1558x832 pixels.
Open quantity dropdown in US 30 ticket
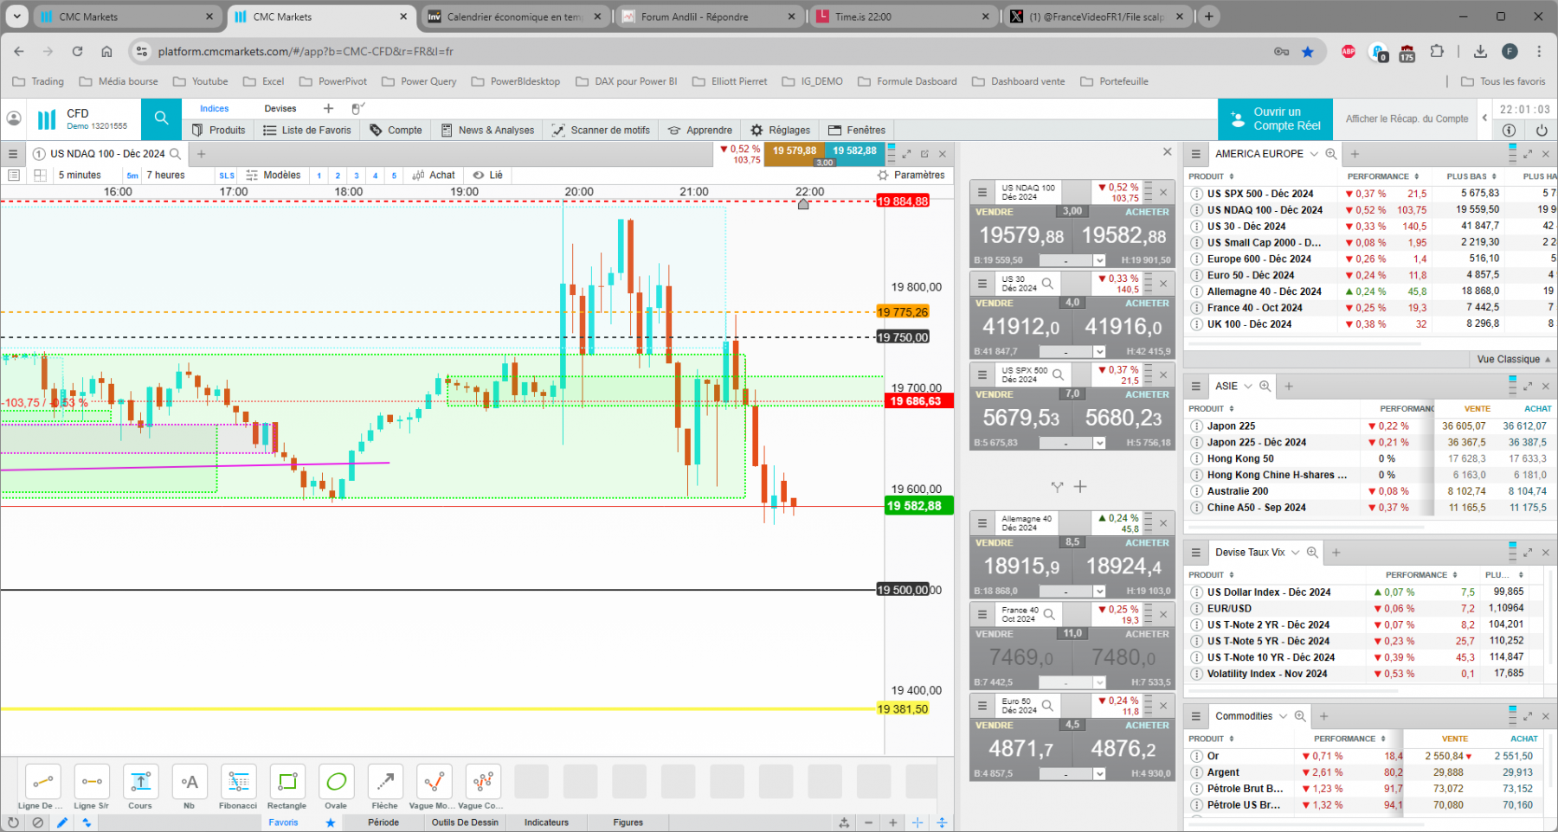[x=1099, y=352]
